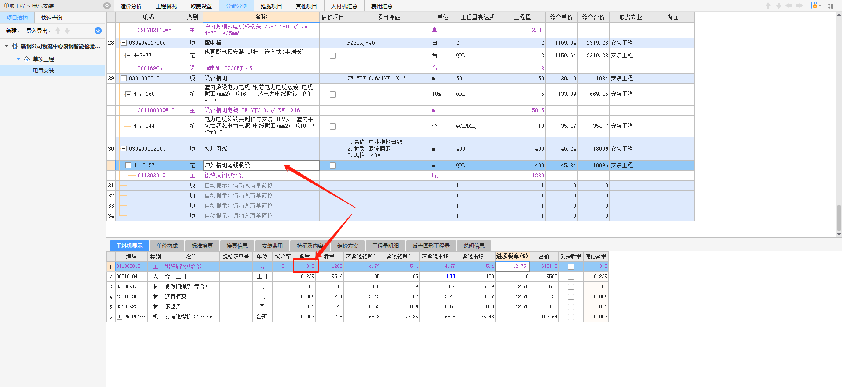Collapse the 4-9-160 quota row
The image size is (842, 387).
click(128, 94)
